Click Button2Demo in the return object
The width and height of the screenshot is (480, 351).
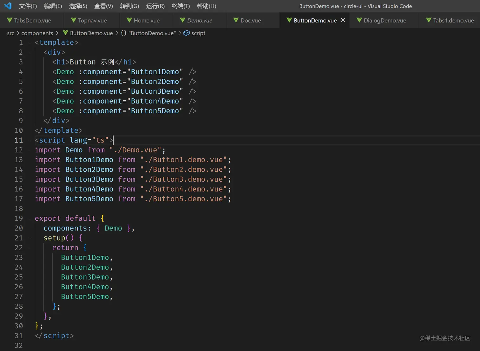point(85,267)
